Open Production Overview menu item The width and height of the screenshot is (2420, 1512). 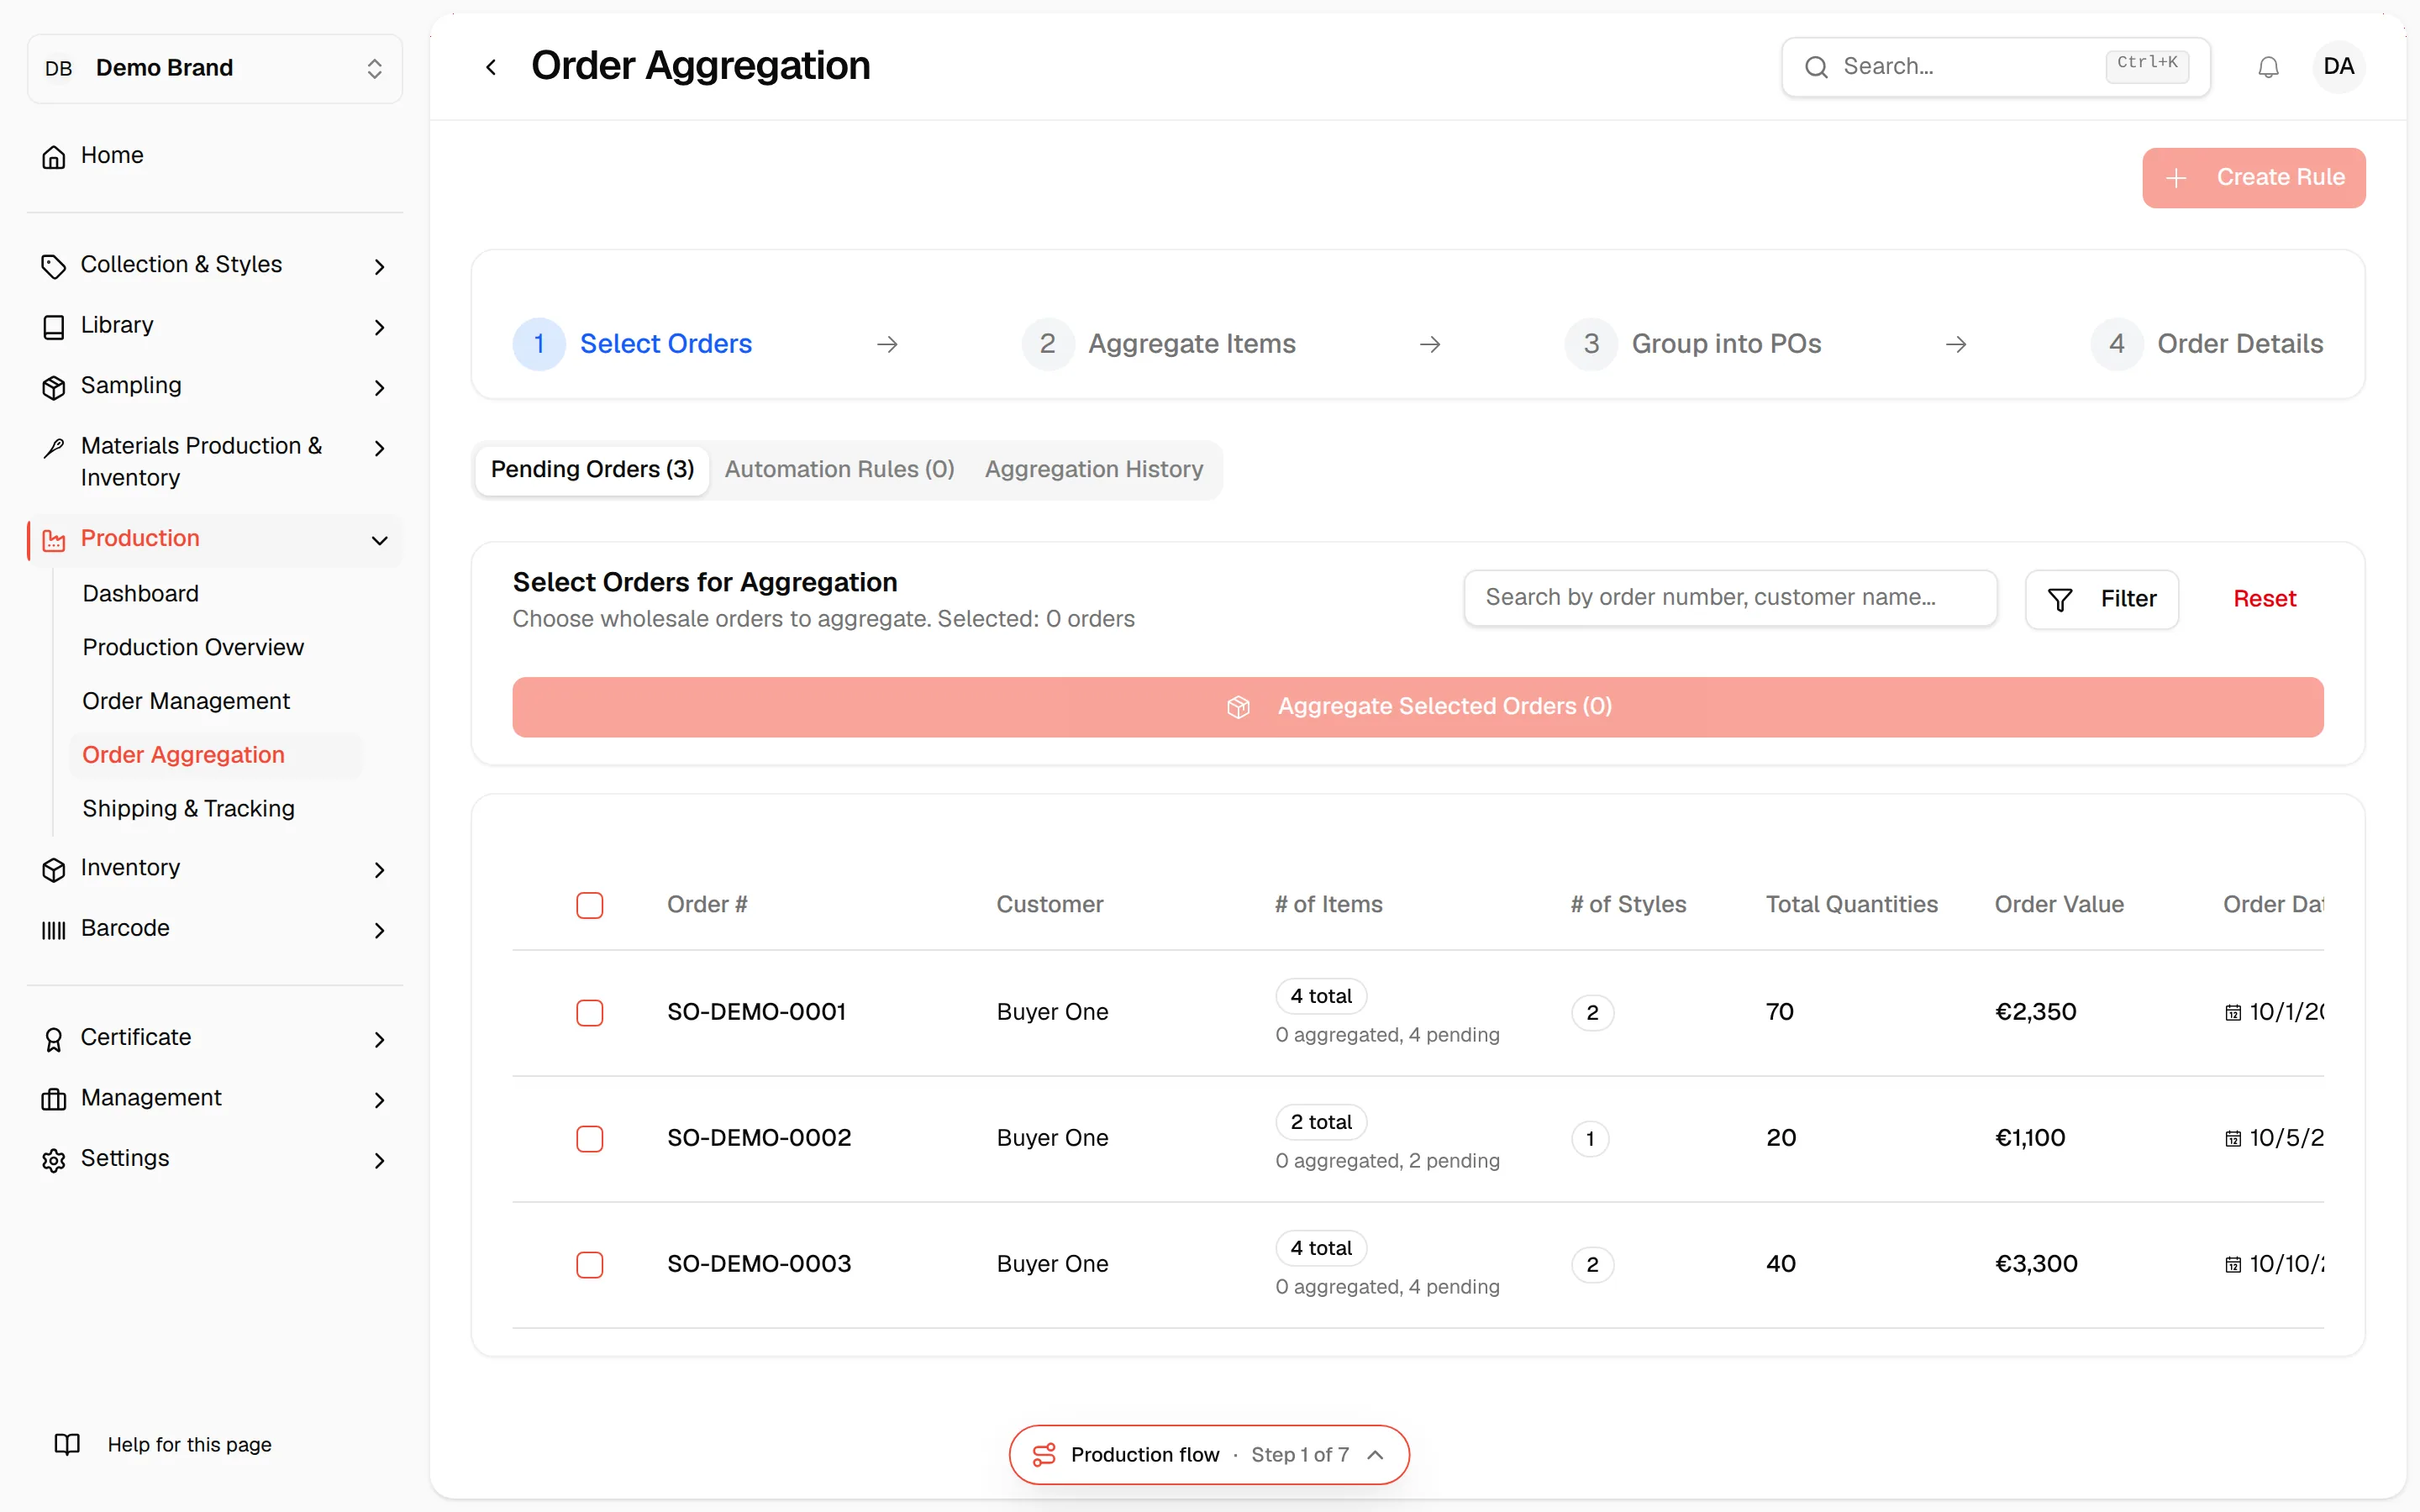click(x=193, y=648)
